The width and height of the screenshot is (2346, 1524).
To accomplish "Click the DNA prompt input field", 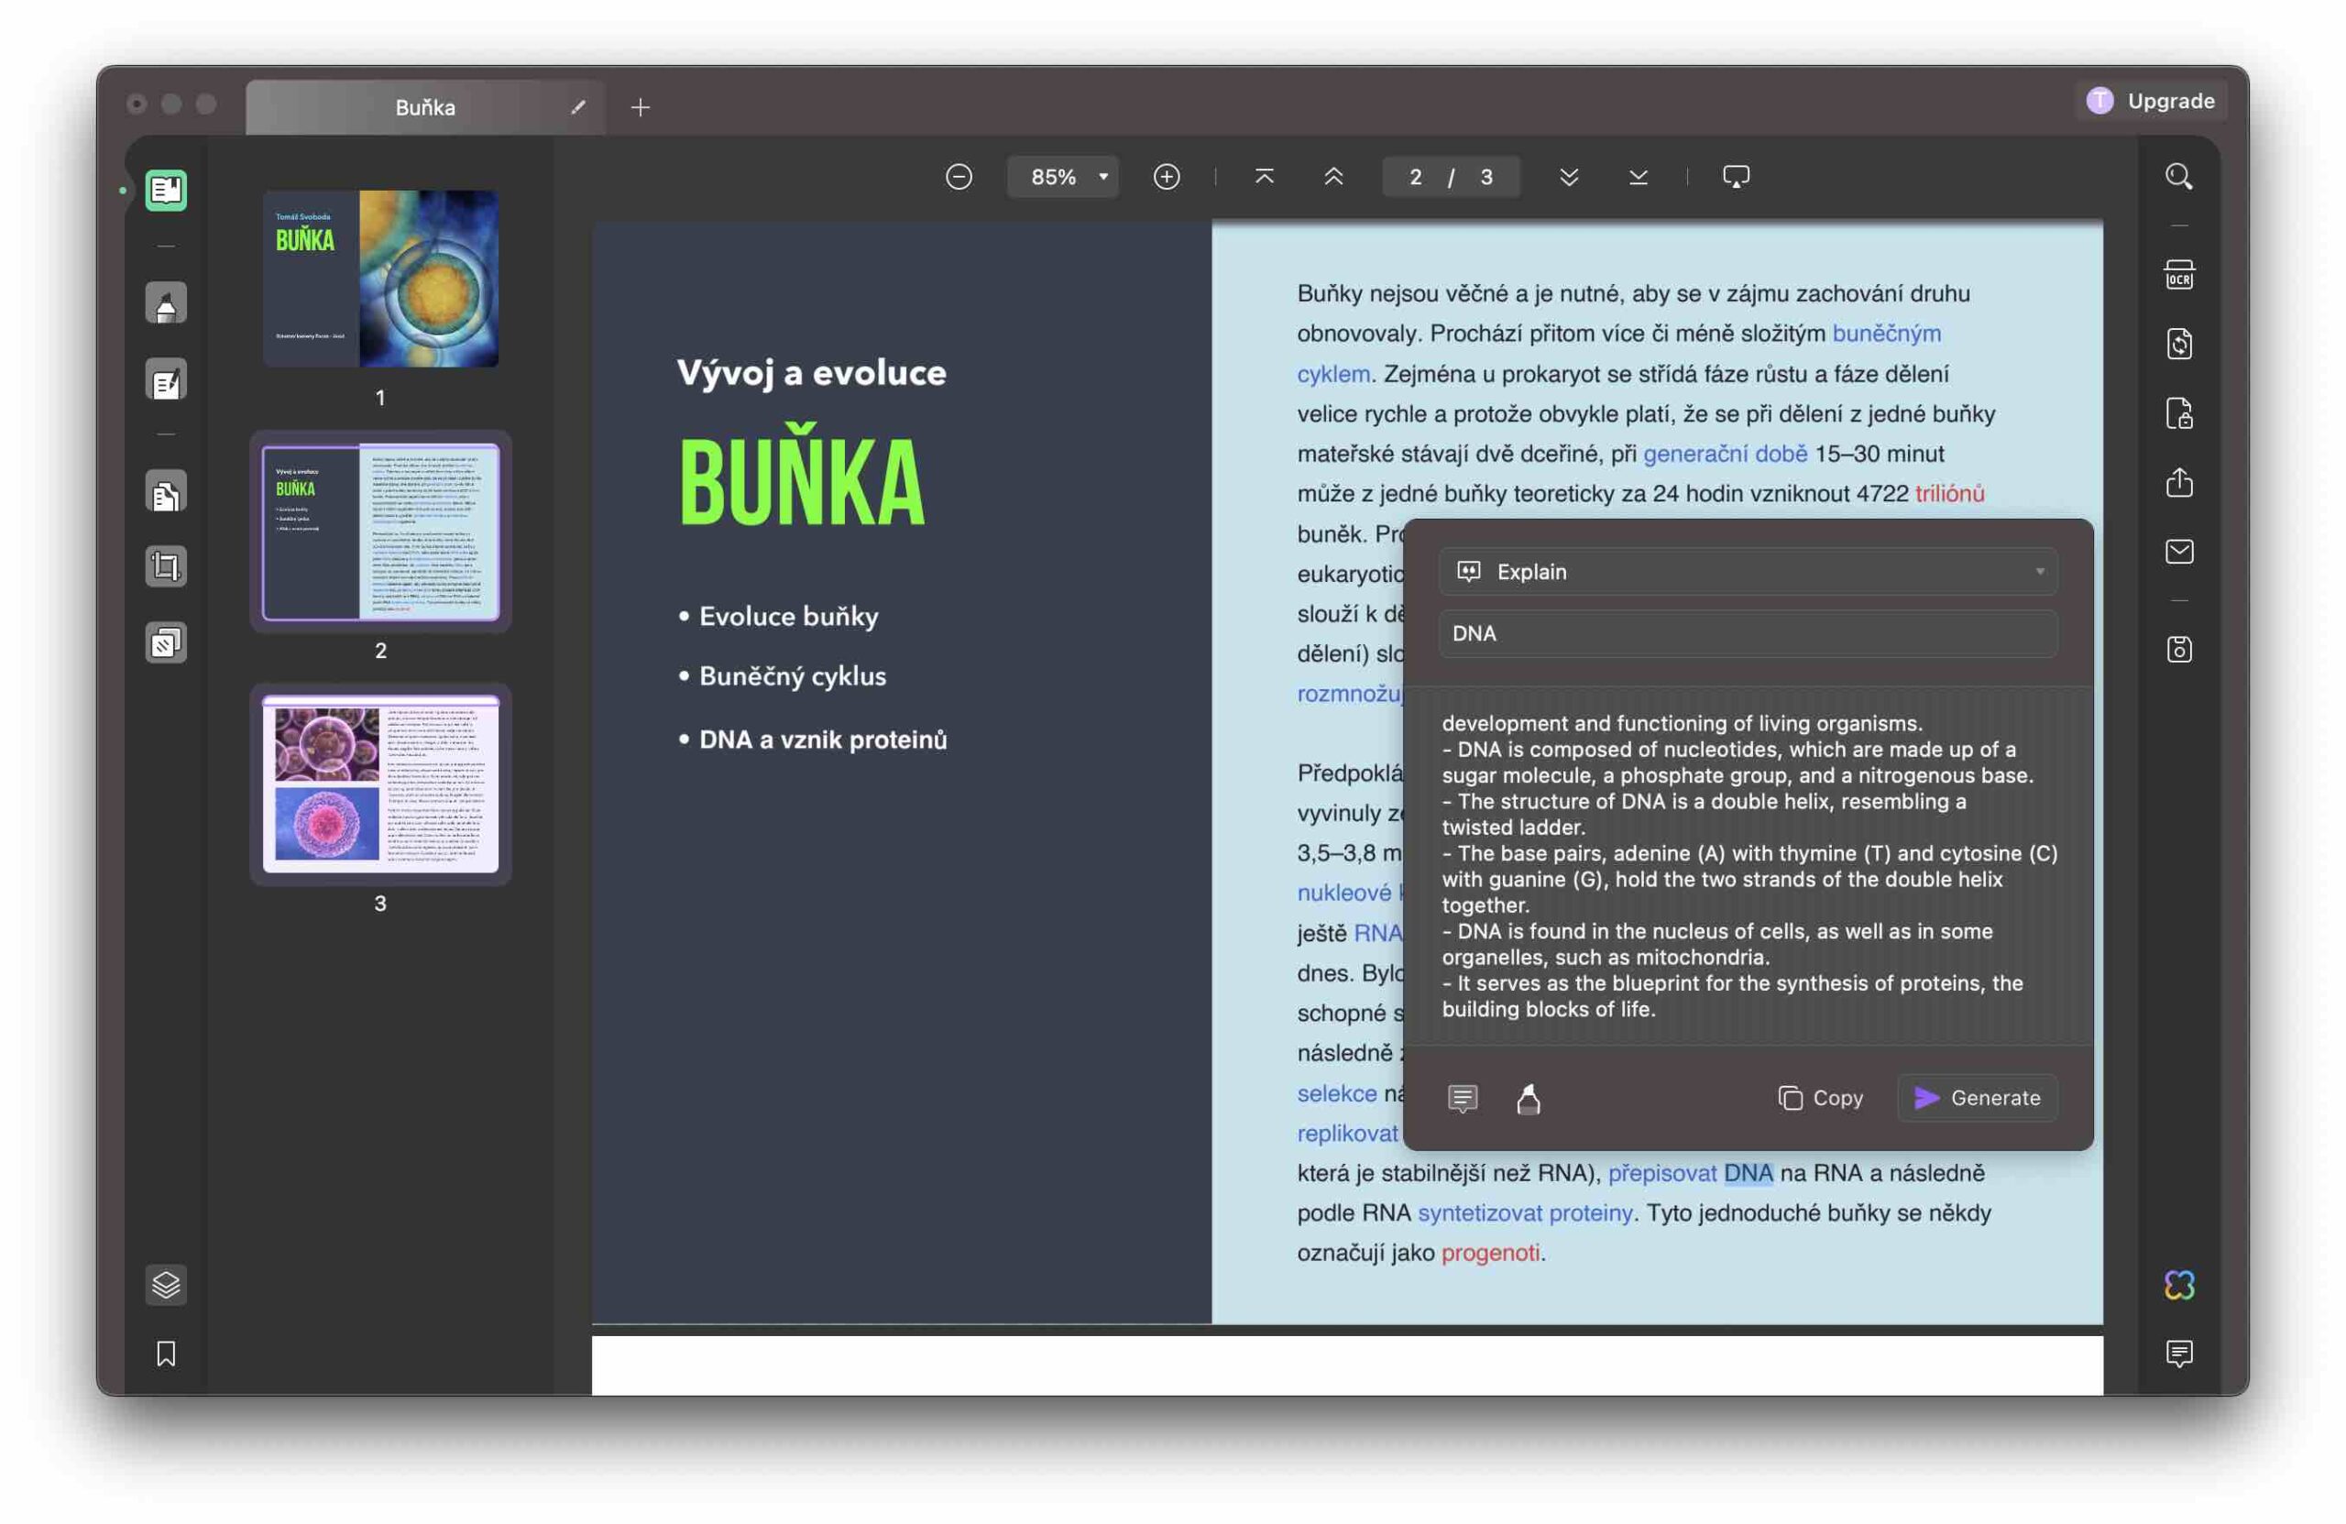I will click(1748, 634).
